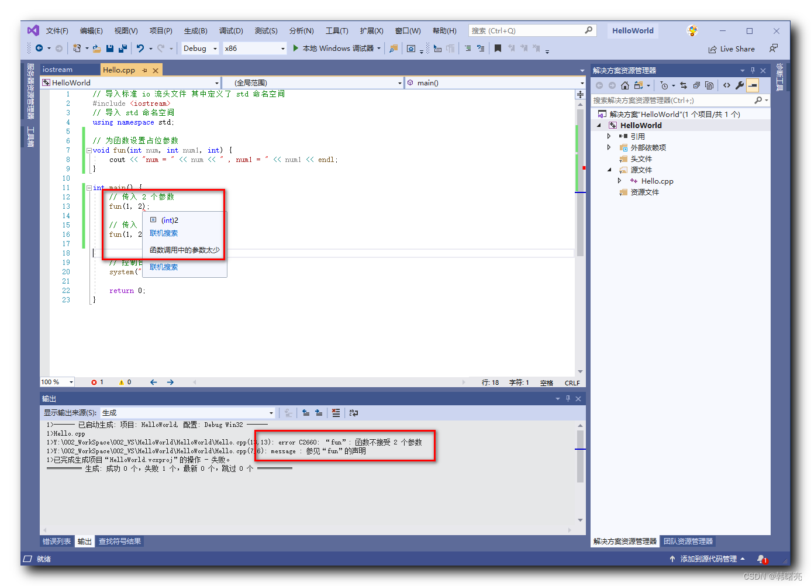Collapse the HelloWorld project node
The height and width of the screenshot is (586, 811).
point(599,125)
